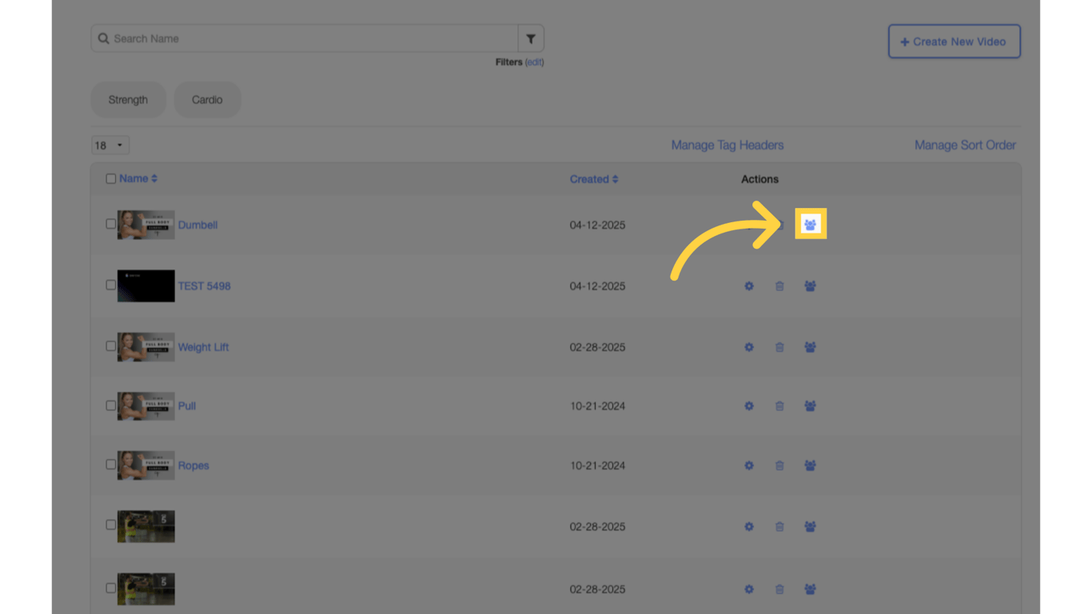Viewport: 1092px width, 614px height.
Task: Click the TEST 5498 video thumbnail
Action: (145, 285)
